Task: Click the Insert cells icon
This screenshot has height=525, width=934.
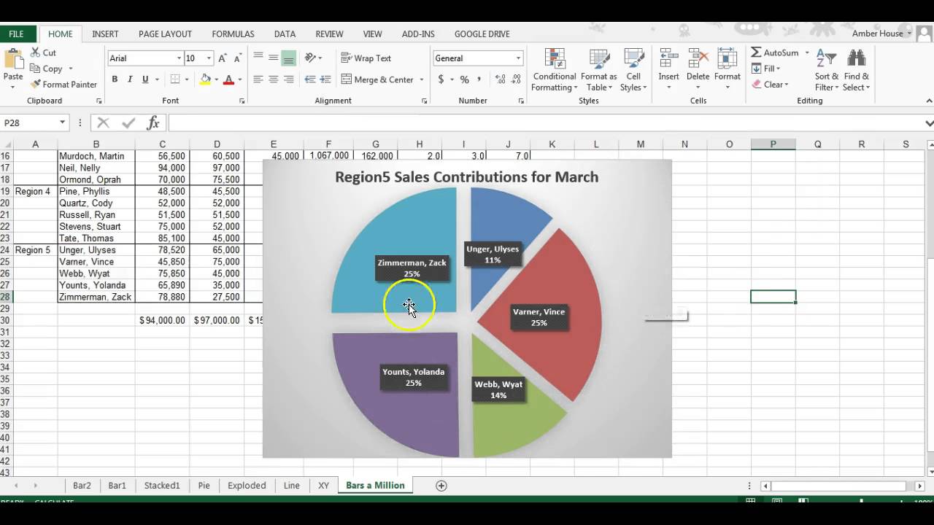Action: 668,59
